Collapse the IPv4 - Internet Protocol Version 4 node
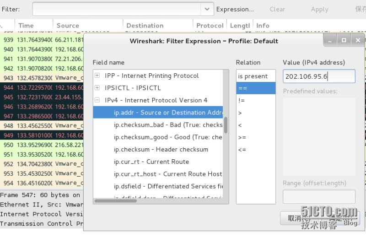366x238 pixels. (97, 100)
